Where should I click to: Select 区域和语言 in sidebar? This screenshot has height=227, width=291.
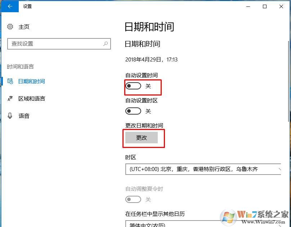(32, 98)
